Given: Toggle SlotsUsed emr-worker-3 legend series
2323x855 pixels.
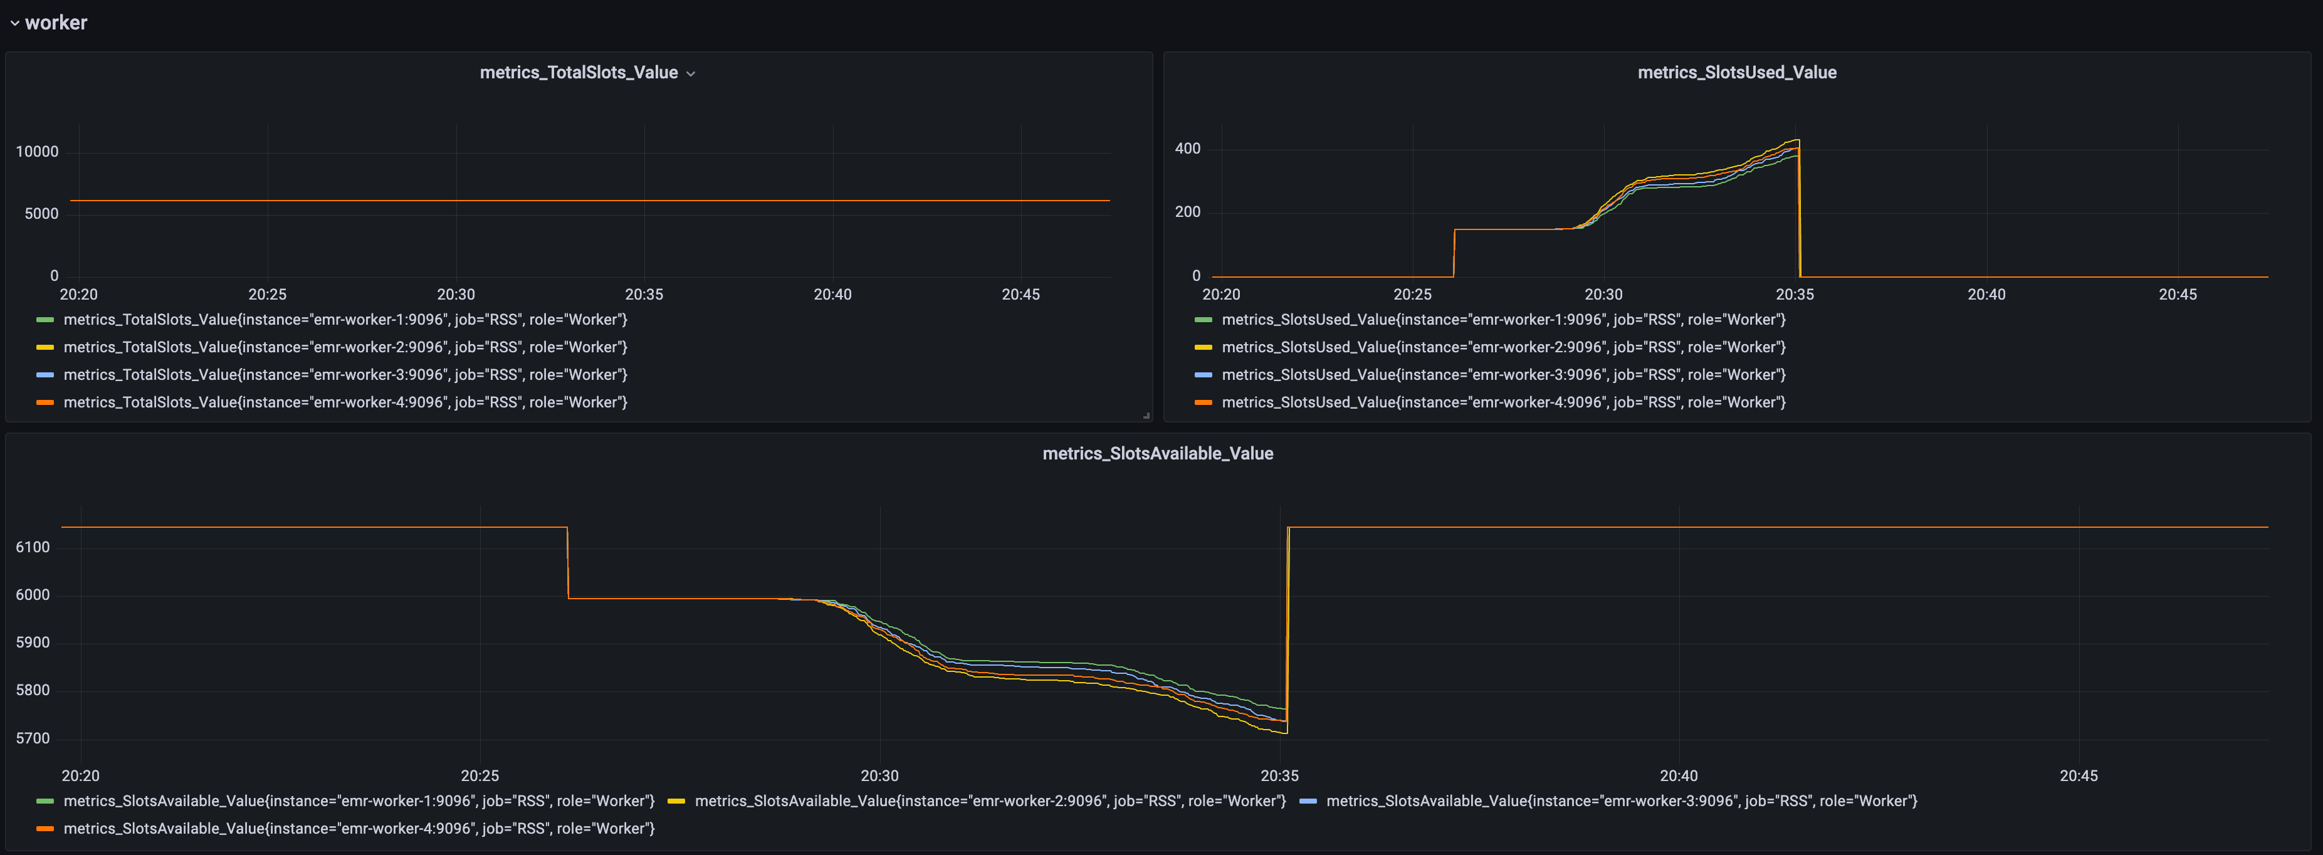Looking at the screenshot, I should click(1503, 374).
